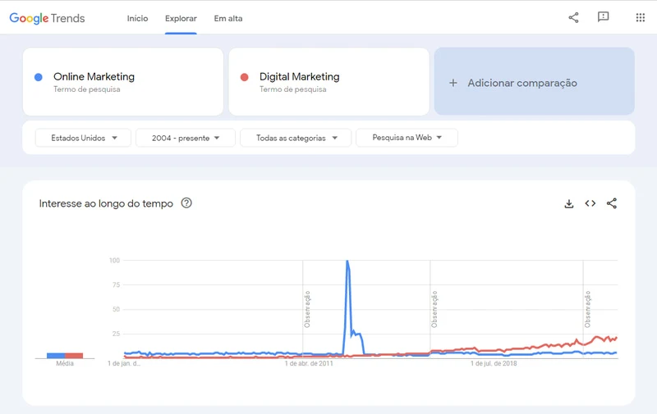Click the '1 de jan. d...' axis label
The height and width of the screenshot is (414, 657).
[124, 363]
